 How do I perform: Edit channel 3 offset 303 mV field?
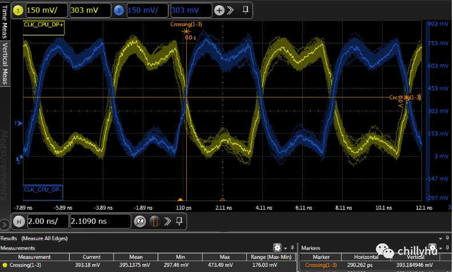(x=191, y=10)
